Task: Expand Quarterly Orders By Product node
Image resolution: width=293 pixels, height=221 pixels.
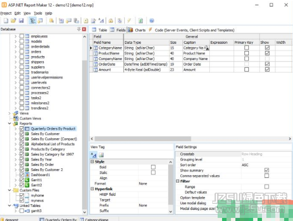Action: click(x=16, y=129)
